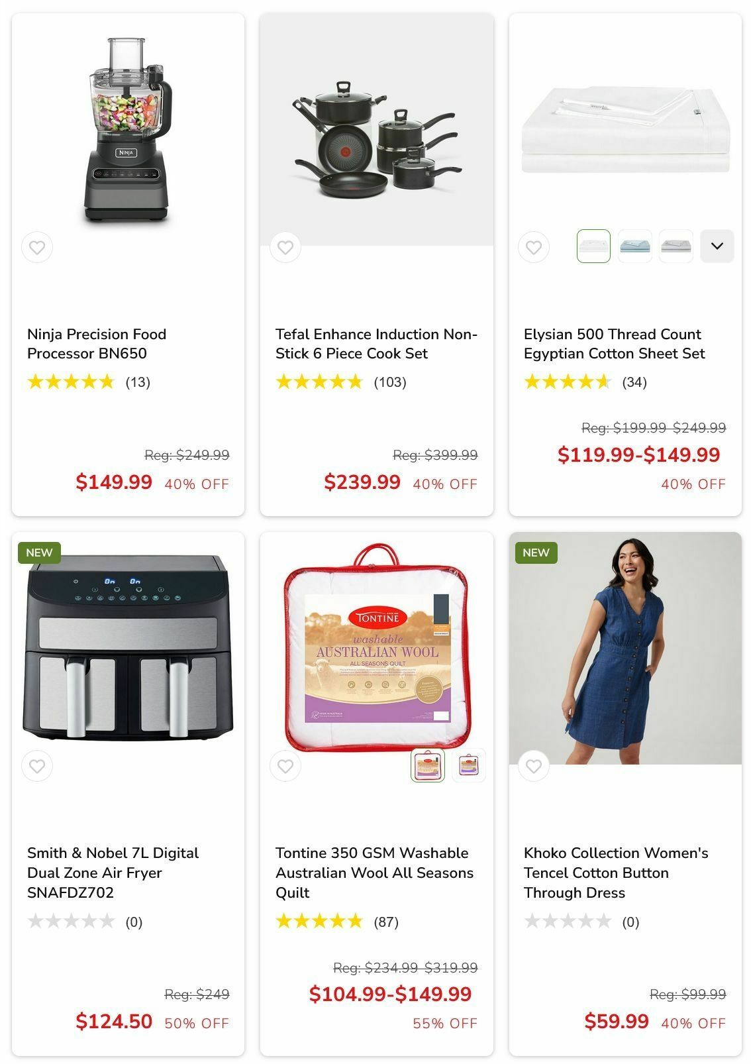The width and height of the screenshot is (751, 1064).
Task: Tap the heart on Tontine Wool Quilt
Action: 285,766
